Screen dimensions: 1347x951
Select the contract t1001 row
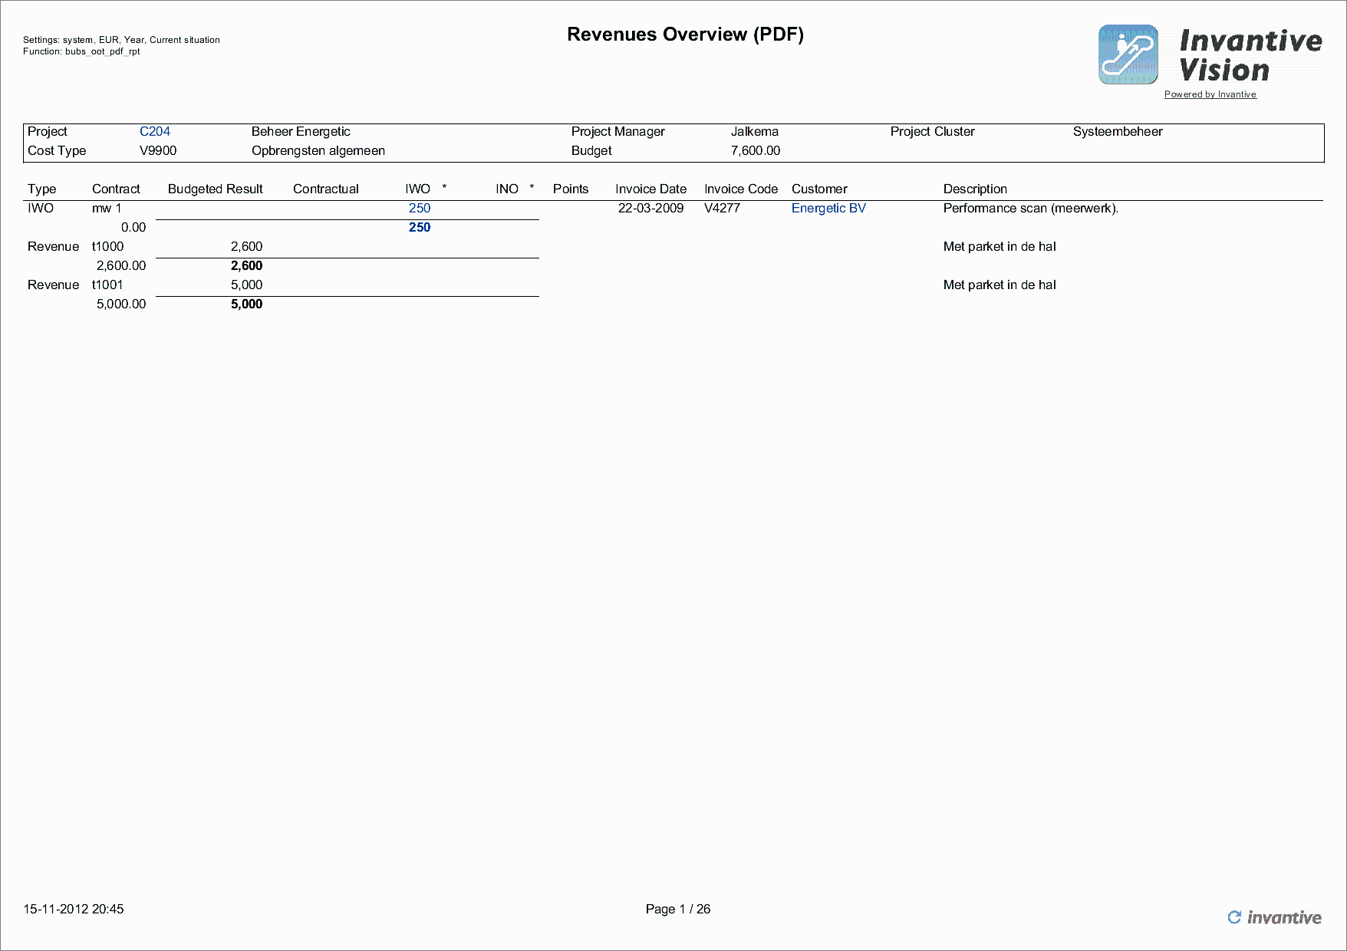coord(107,285)
